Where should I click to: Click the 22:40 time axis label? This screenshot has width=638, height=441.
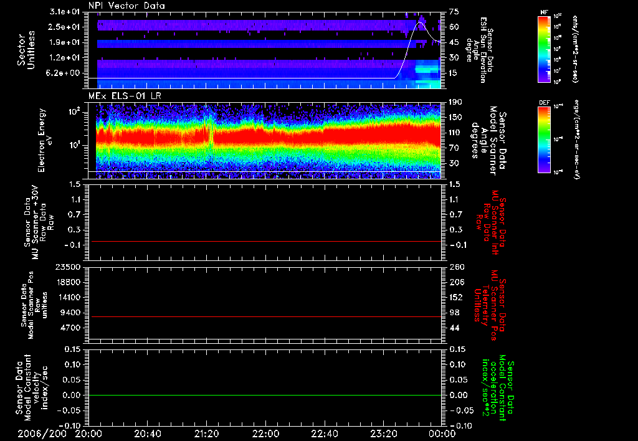pyautogui.click(x=325, y=433)
